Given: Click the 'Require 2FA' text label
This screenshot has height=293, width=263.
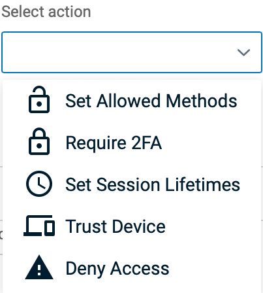Looking at the screenshot, I should tap(114, 143).
